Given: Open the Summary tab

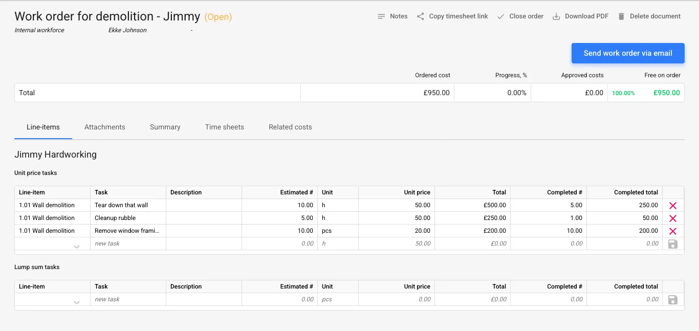Looking at the screenshot, I should click(165, 127).
